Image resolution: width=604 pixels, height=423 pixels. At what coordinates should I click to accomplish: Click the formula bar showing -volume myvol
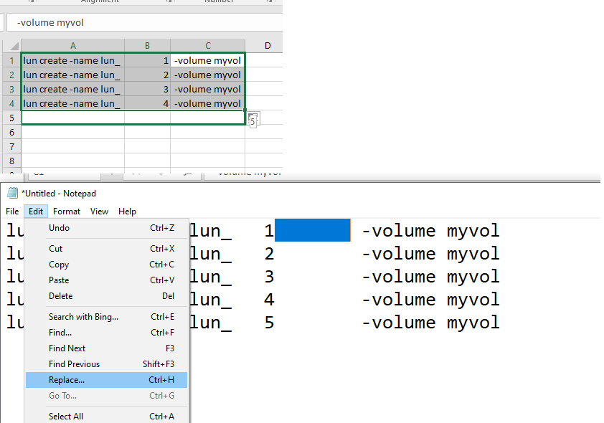point(143,23)
